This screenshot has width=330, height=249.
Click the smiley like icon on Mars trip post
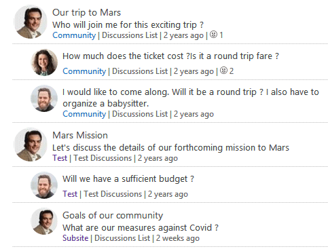point(213,35)
